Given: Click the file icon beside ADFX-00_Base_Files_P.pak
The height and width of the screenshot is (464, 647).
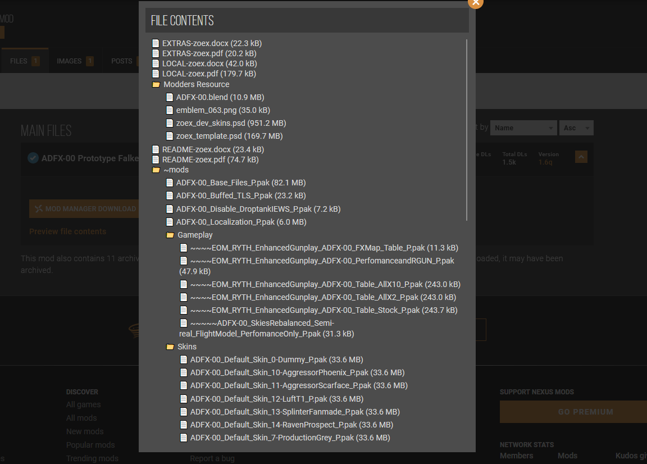Looking at the screenshot, I should click(170, 183).
